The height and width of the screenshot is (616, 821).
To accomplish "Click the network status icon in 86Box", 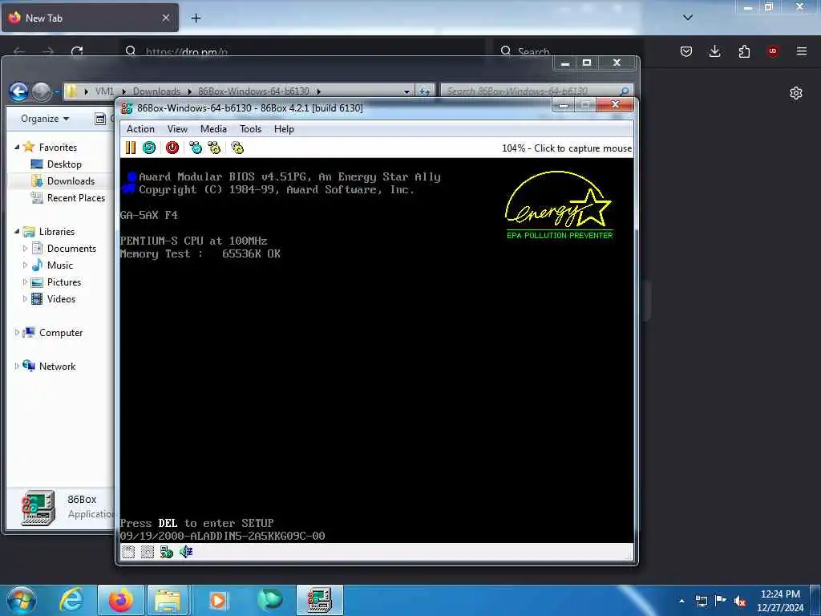I will [x=167, y=552].
